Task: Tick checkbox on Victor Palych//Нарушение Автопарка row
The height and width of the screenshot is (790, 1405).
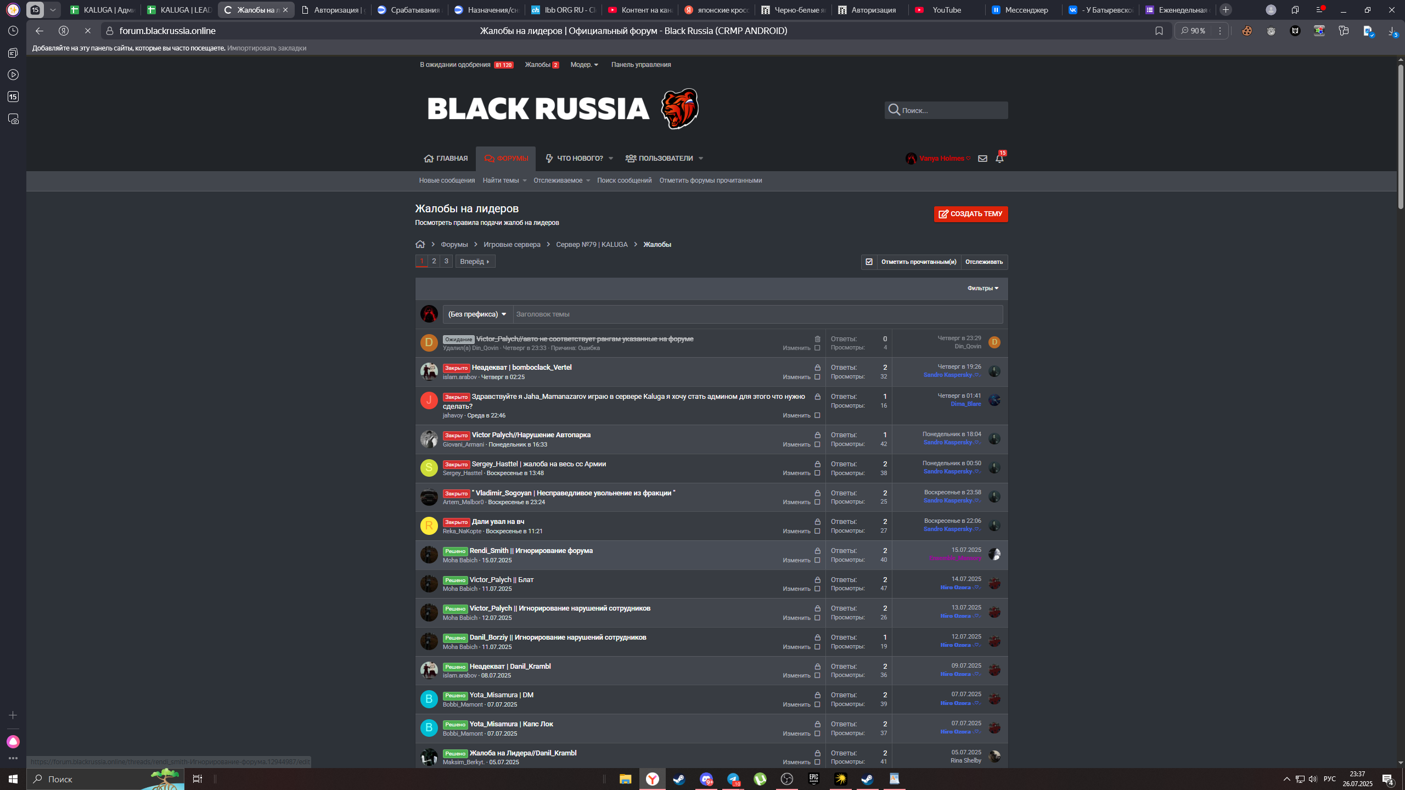Action: point(817,444)
